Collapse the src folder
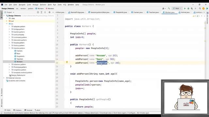Viewport: 209px width, 117px height. [7, 24]
